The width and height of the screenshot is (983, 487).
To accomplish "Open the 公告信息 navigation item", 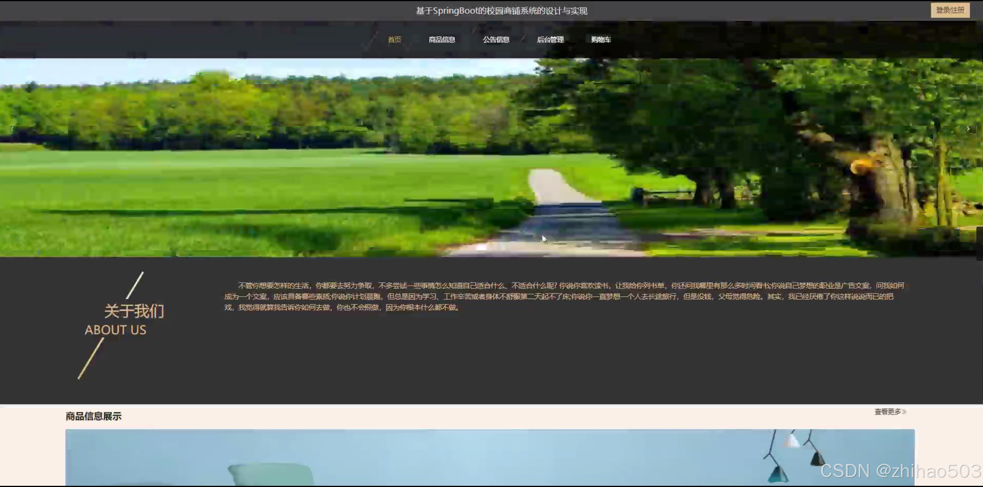I will pos(496,39).
